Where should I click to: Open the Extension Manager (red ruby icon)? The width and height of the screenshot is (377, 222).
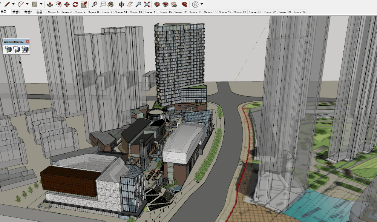coord(184,5)
